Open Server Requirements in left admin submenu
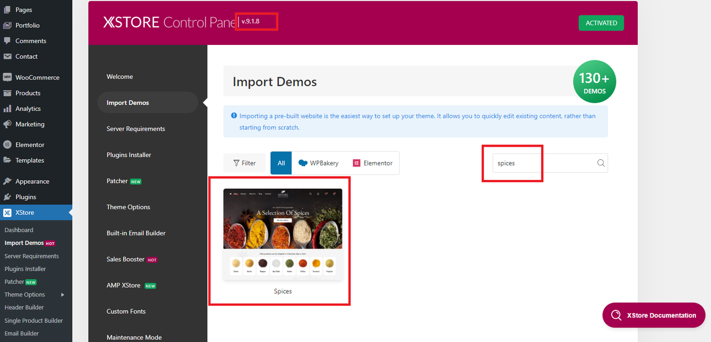Viewport: 711px width, 342px height. (x=32, y=256)
